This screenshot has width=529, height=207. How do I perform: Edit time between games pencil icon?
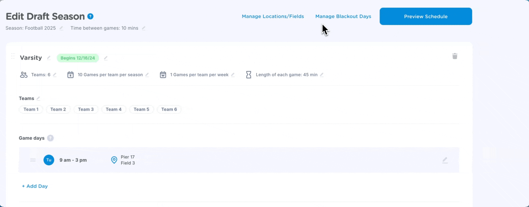pos(143,28)
